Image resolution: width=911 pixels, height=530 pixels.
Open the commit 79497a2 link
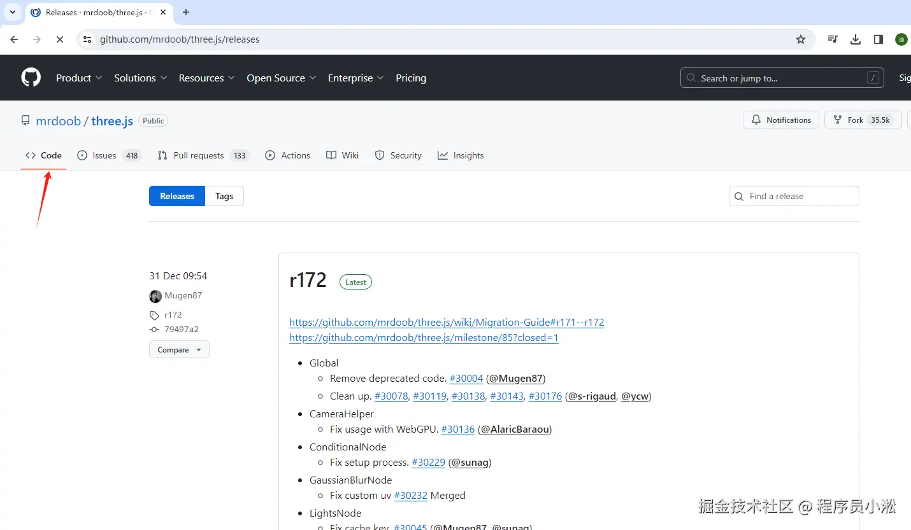(x=182, y=330)
